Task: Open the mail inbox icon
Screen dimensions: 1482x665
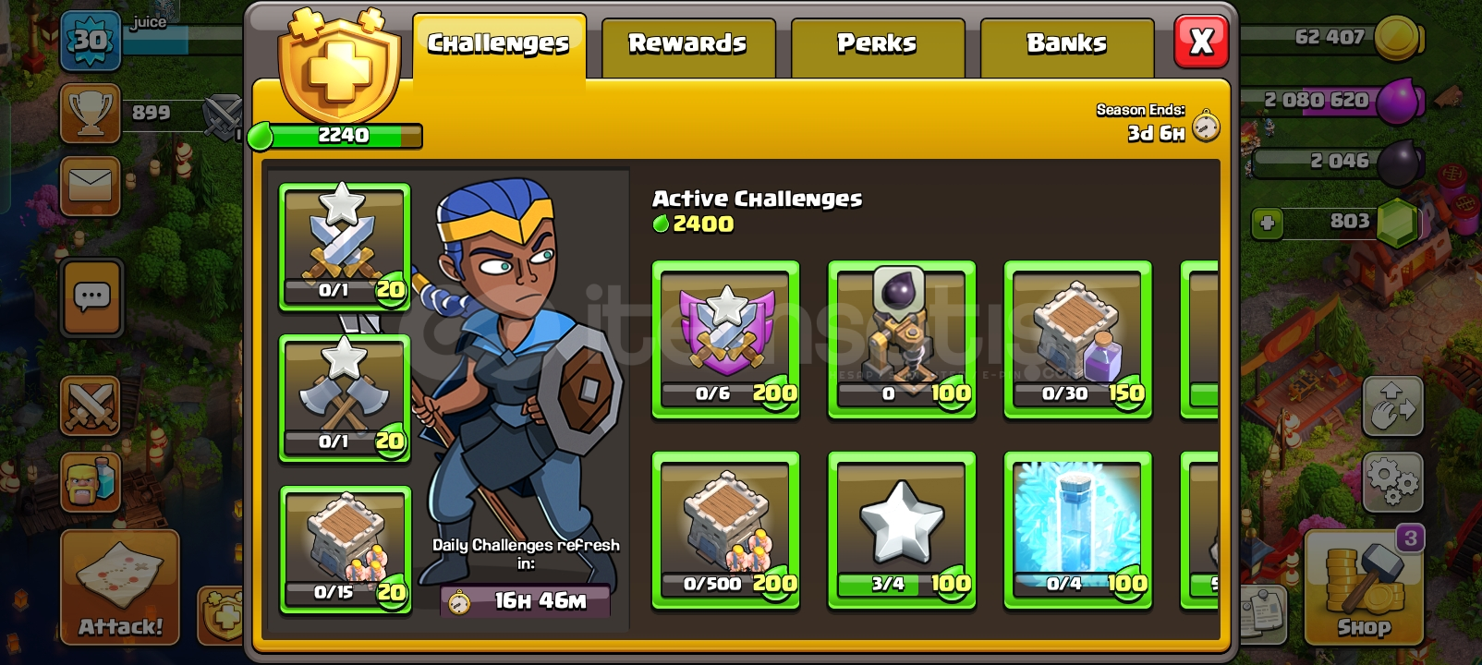Action: click(91, 187)
